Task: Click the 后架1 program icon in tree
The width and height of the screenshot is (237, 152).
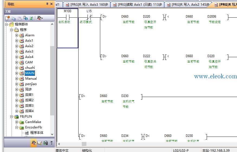Action: coord(22,95)
